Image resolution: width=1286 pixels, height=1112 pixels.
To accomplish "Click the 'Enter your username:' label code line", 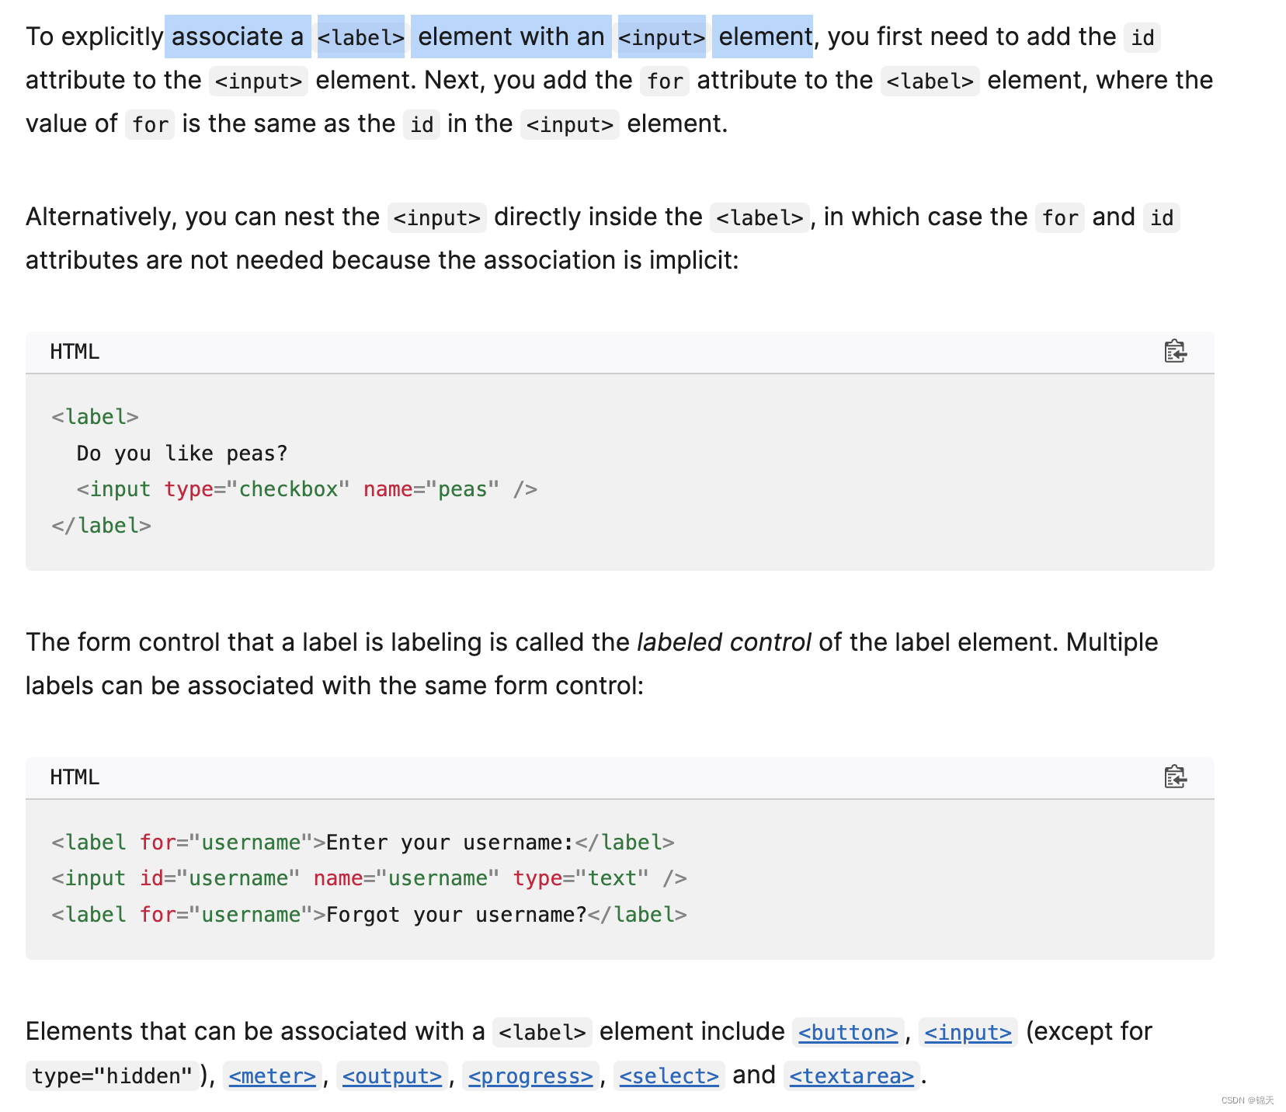I will tap(363, 843).
